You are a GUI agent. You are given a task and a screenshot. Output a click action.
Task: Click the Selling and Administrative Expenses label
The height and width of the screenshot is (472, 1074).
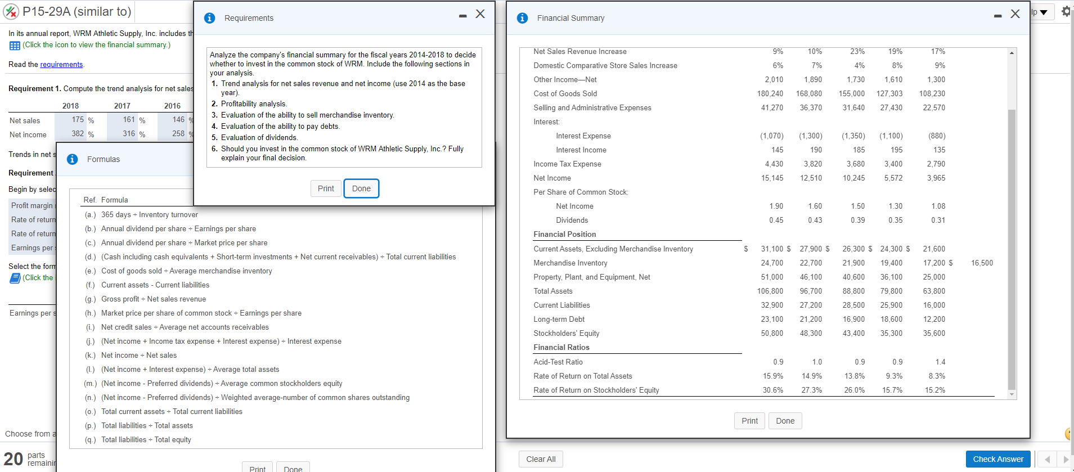click(x=592, y=108)
